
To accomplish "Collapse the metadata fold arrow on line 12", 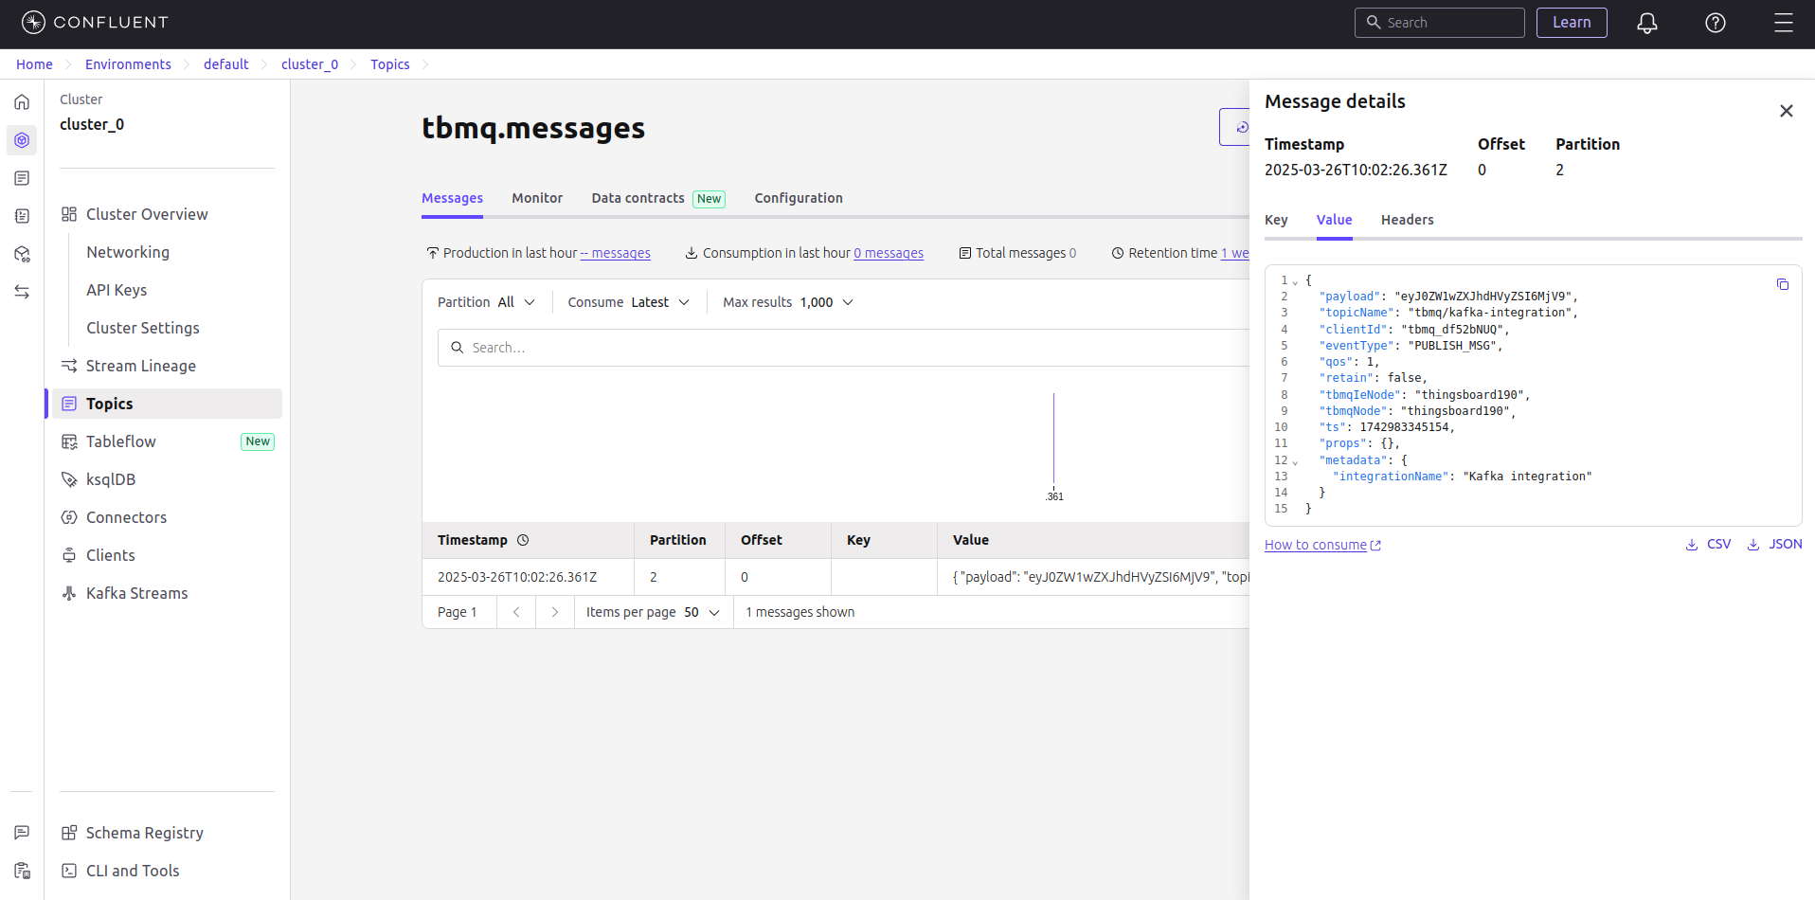I will 1295,461.
